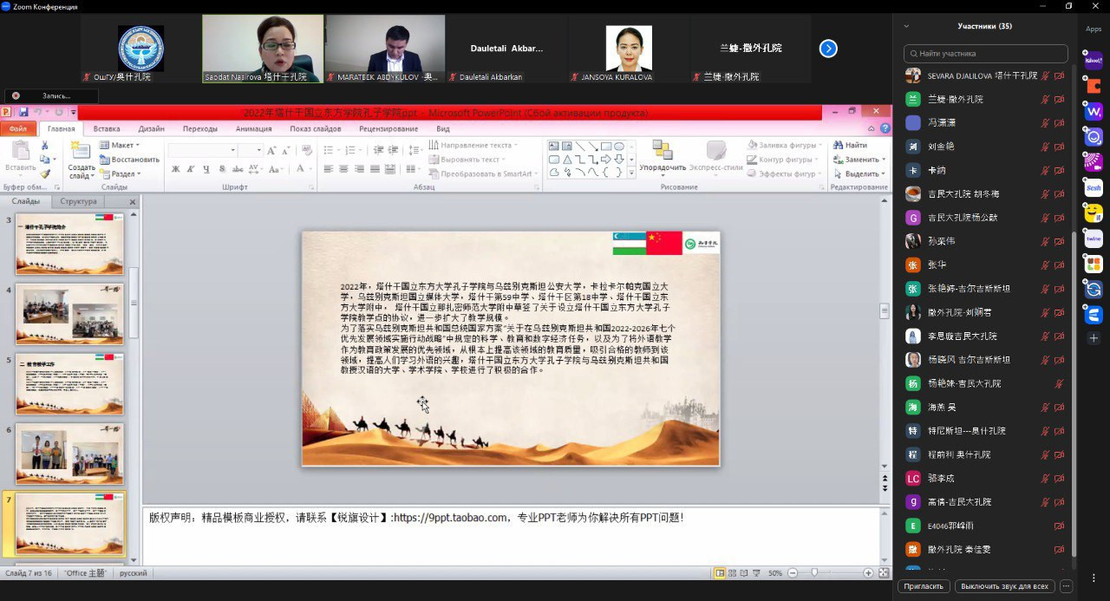Open the Sesh app icon
The width and height of the screenshot is (1110, 601).
[1093, 188]
